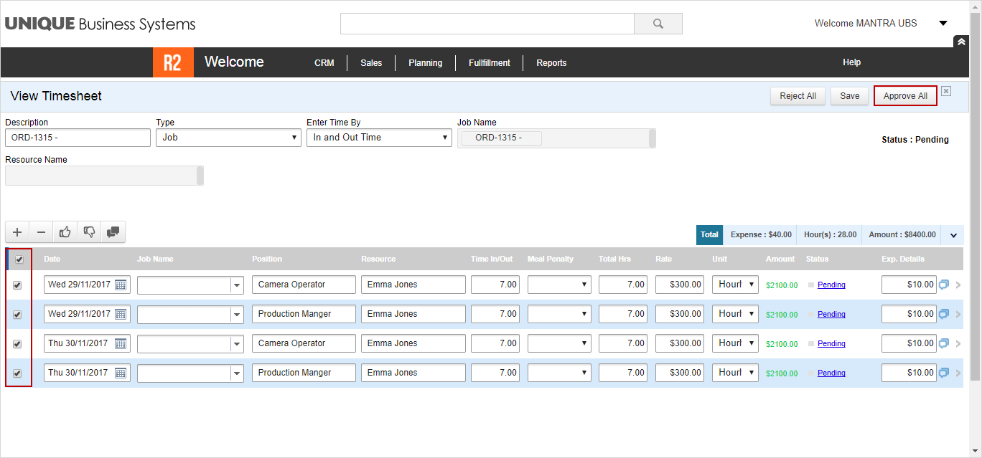Select the Total summary tab
982x458 pixels.
coord(709,234)
